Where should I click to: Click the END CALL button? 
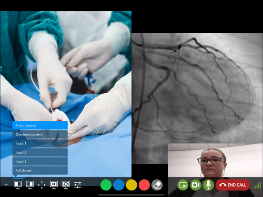(x=233, y=185)
